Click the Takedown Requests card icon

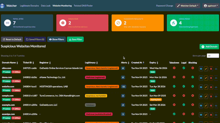click(x=118, y=23)
